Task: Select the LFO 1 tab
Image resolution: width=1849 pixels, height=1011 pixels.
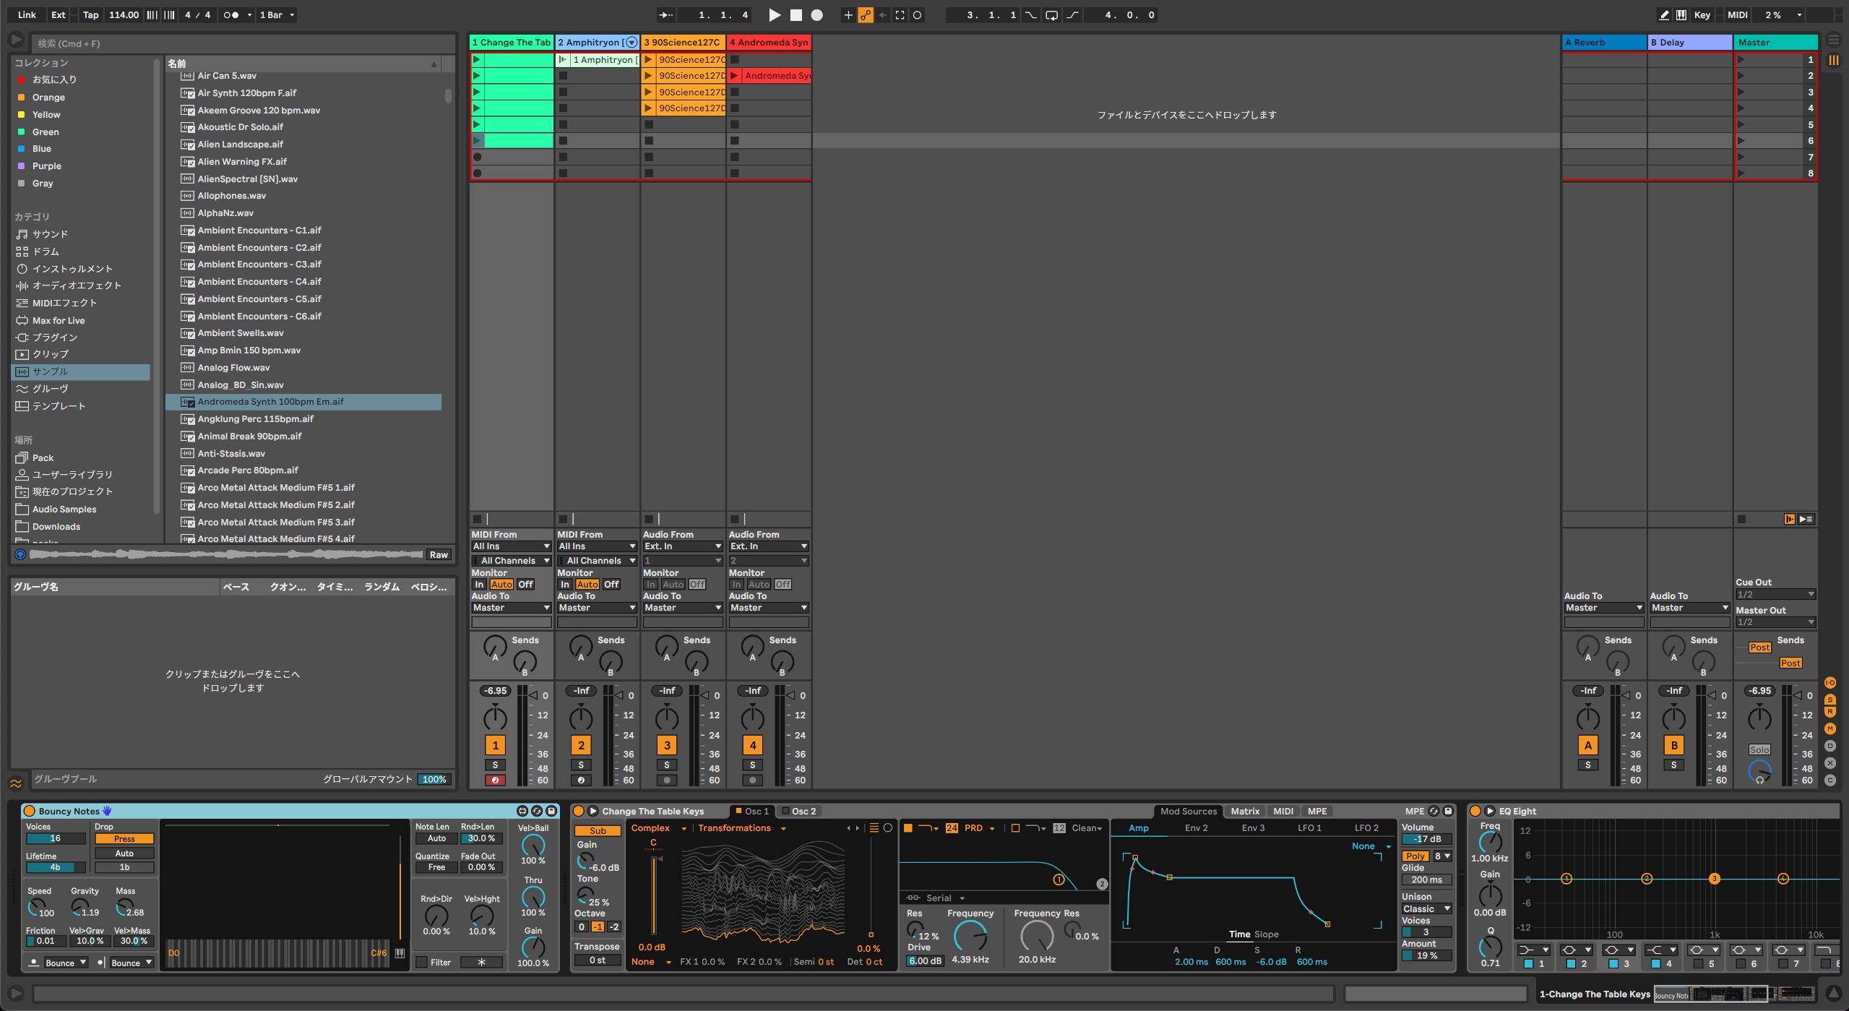Action: (x=1309, y=828)
